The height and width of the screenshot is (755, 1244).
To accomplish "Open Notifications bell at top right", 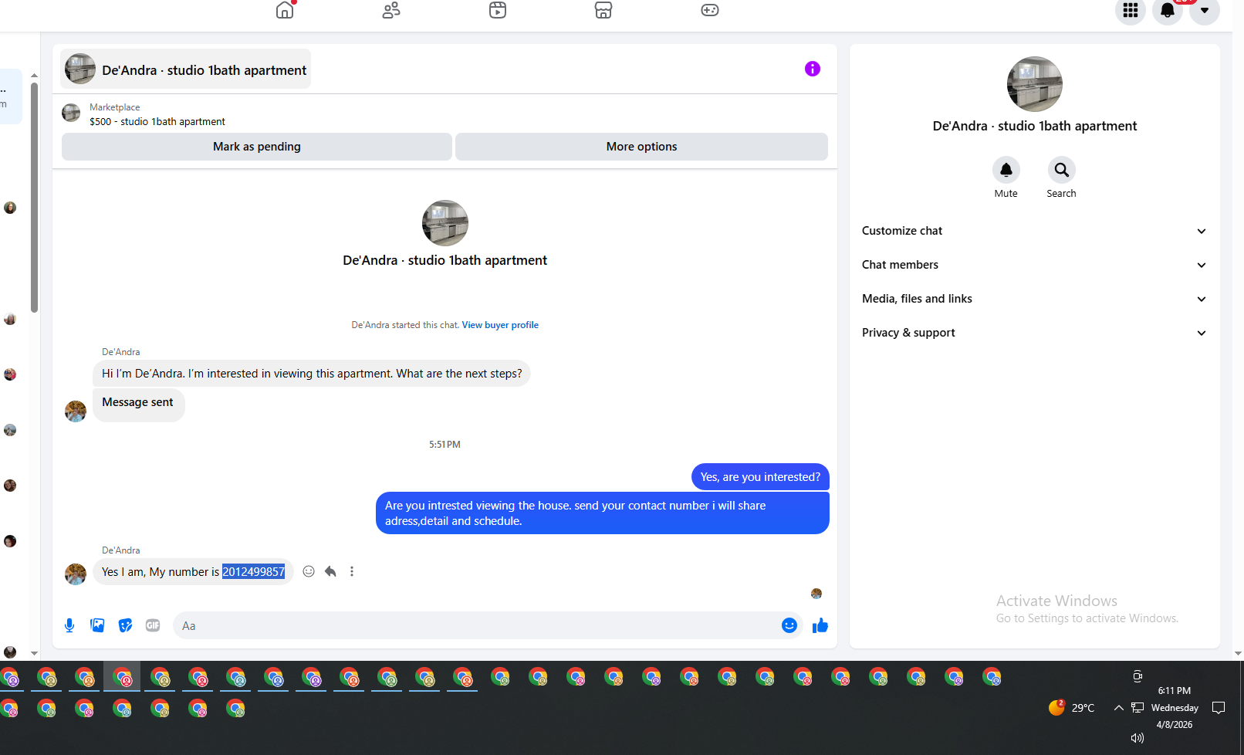I will [1168, 10].
